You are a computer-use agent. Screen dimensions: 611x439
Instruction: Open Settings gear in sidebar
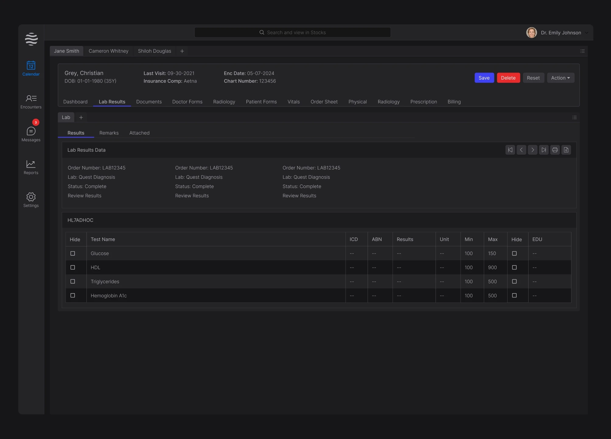31,200
